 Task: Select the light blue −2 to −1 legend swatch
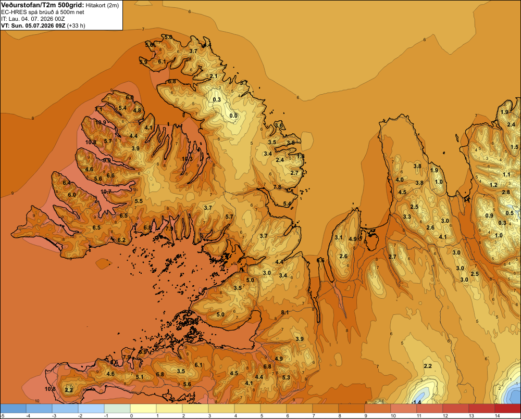(x=91, y=409)
